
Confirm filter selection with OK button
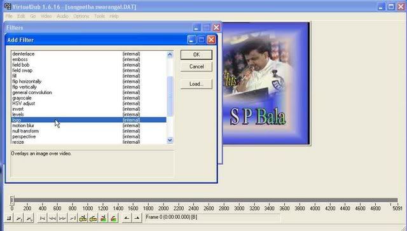tap(197, 55)
